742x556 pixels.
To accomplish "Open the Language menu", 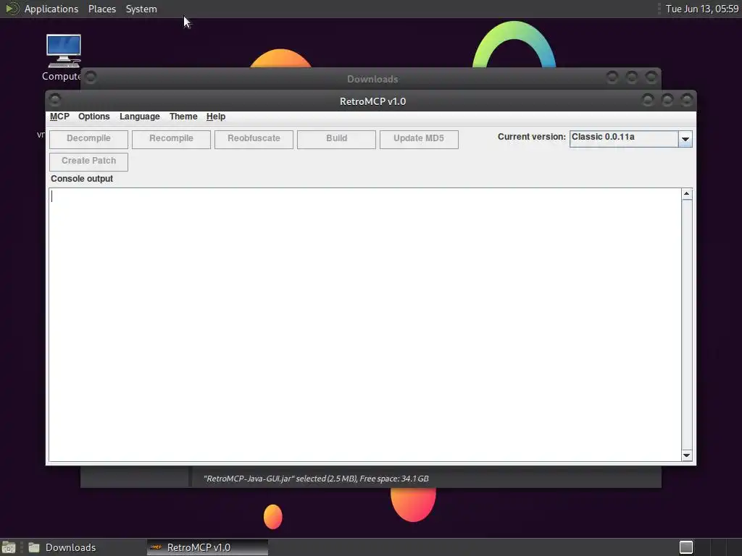I will click(140, 117).
